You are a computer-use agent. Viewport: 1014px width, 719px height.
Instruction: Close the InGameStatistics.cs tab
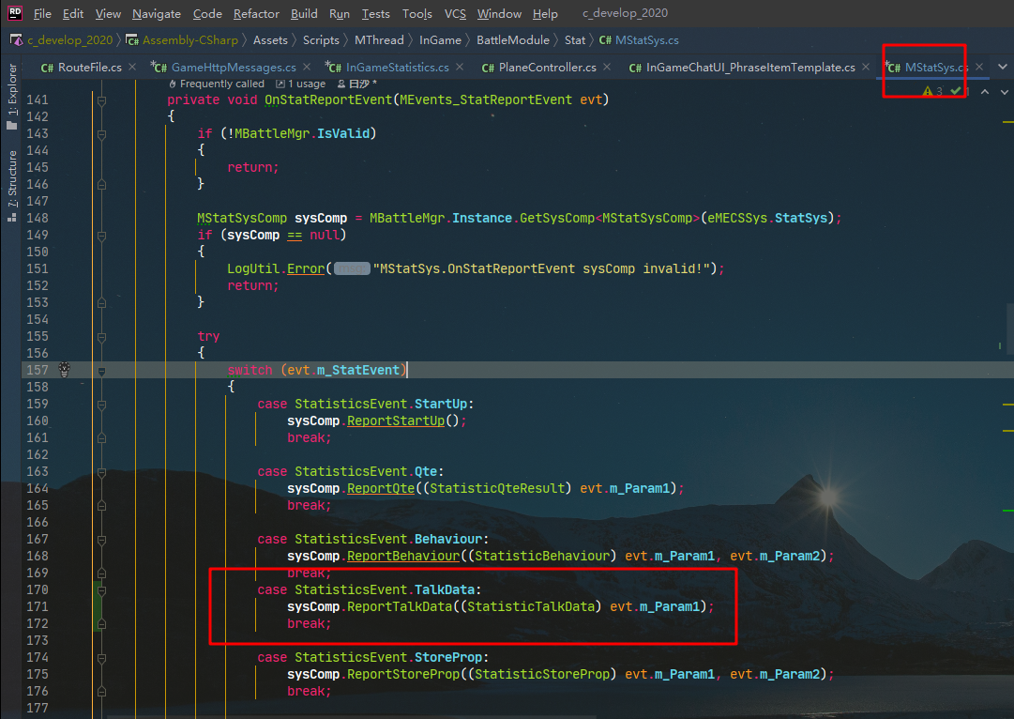click(x=459, y=67)
